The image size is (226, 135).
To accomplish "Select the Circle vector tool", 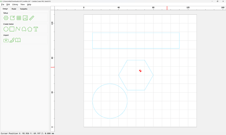I will [x=6, y=29].
